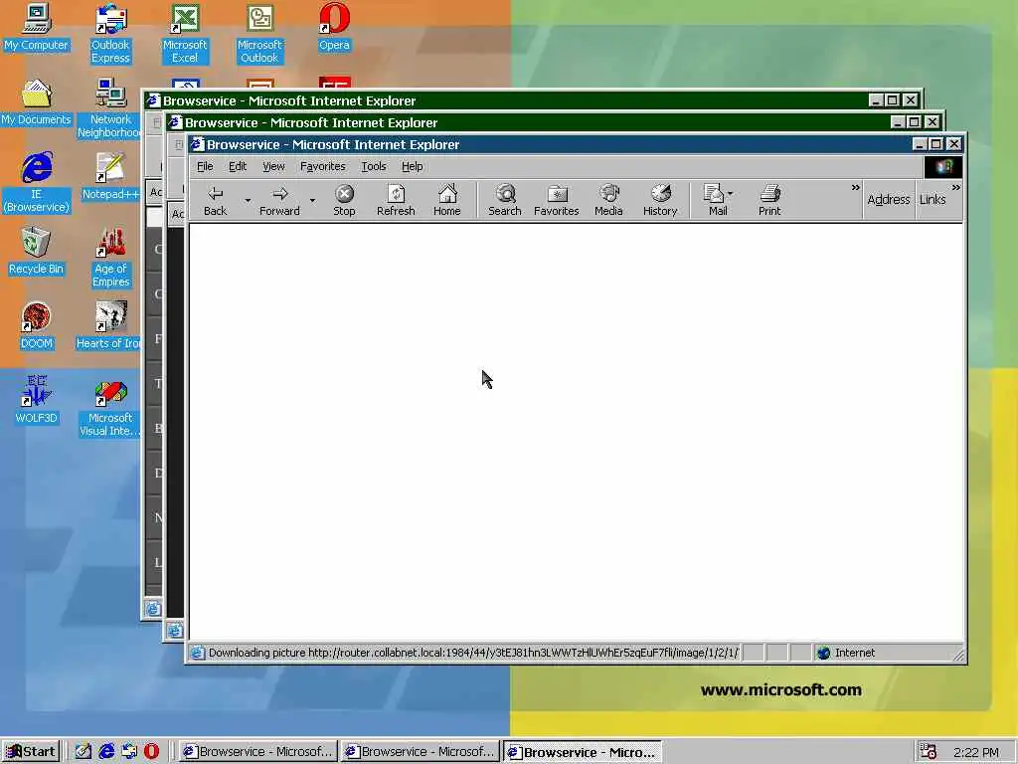The width and height of the screenshot is (1018, 764).
Task: Go to the Home page
Action: (x=446, y=200)
